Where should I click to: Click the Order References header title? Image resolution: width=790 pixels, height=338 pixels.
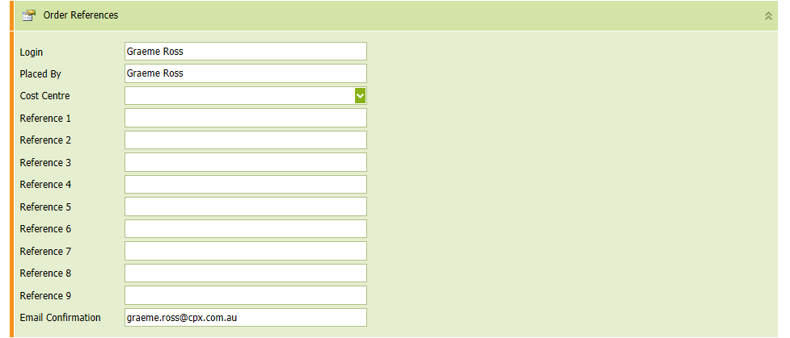pos(81,15)
